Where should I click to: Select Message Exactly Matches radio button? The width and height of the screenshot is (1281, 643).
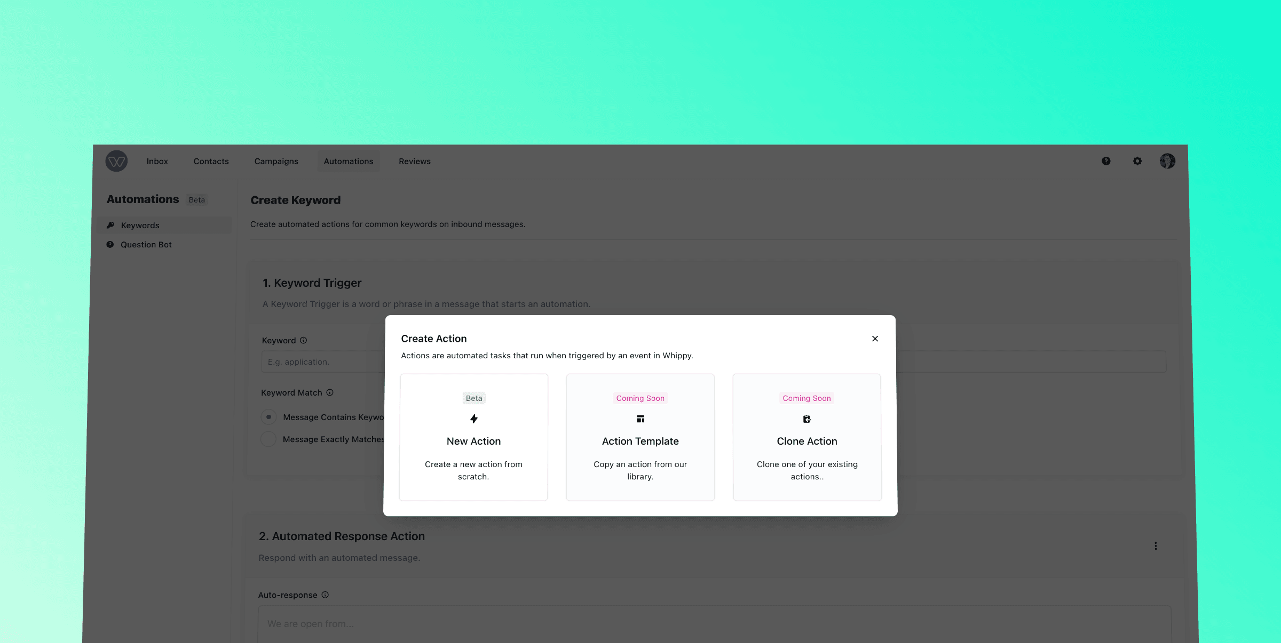coord(268,439)
